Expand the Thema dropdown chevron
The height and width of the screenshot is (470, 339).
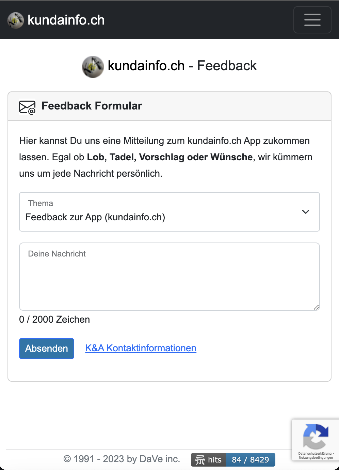coord(306,212)
